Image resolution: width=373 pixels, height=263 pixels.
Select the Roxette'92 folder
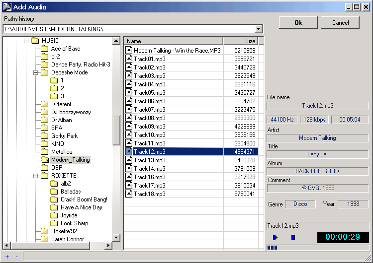(64, 231)
